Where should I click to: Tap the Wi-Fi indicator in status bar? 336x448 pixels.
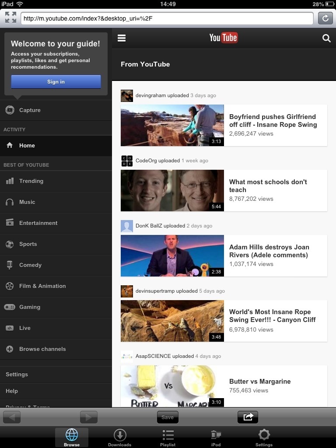coord(19,4)
